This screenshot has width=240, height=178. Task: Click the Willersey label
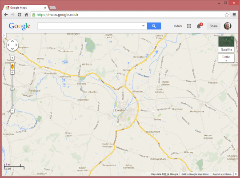188,152
